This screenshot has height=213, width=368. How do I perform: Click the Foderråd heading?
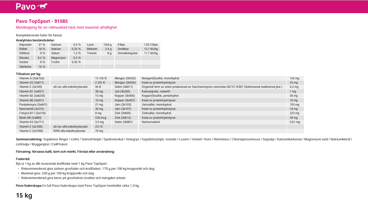(23, 159)
